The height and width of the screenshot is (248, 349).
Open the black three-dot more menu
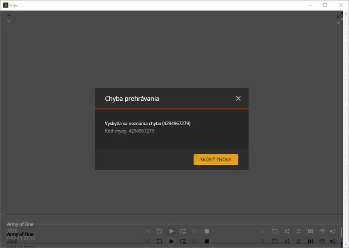click(262, 241)
